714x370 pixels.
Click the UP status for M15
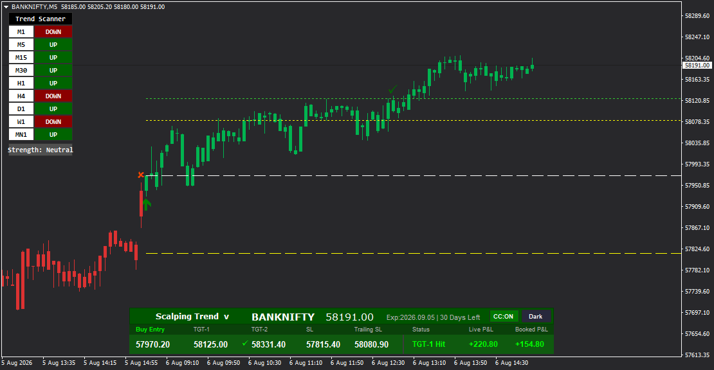[x=53, y=57]
